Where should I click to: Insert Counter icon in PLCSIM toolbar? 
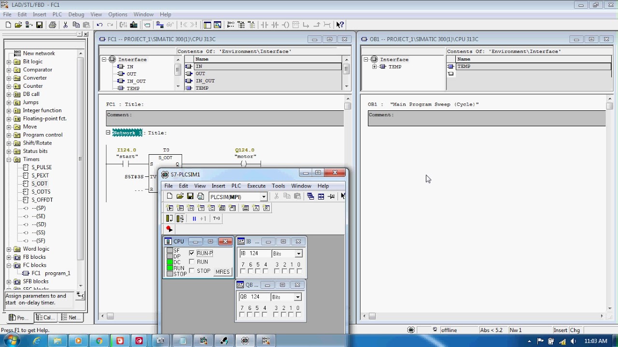click(211, 208)
